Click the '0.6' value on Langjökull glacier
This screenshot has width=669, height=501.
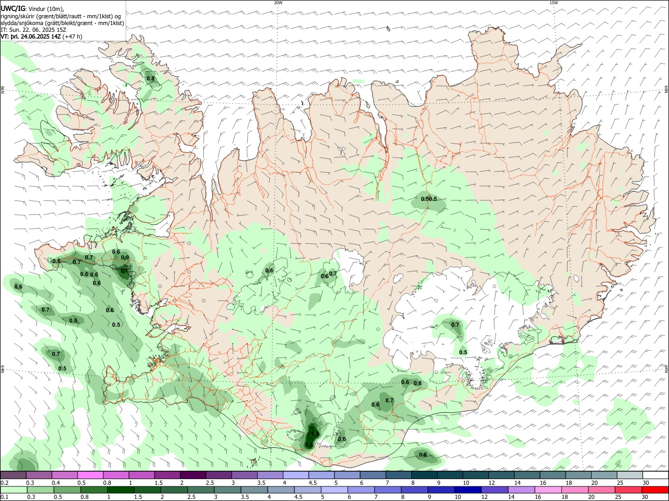(x=269, y=270)
